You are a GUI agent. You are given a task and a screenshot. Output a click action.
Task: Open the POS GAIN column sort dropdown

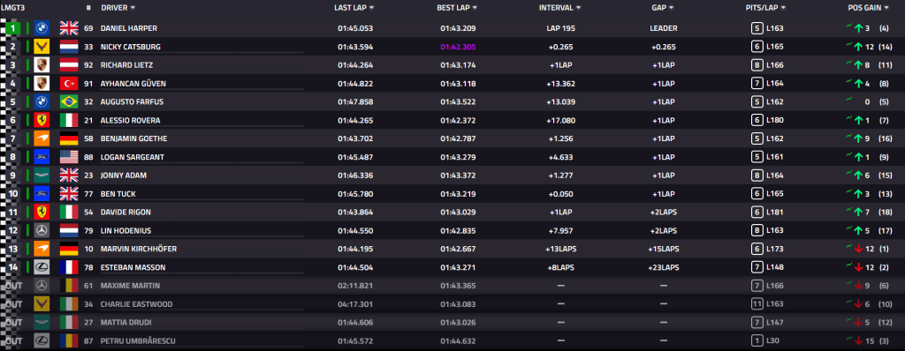click(886, 8)
